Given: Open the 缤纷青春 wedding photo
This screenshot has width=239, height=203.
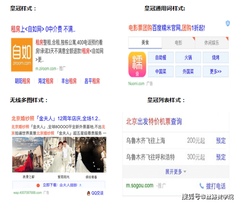Looking at the screenshot, I should tap(91, 155).
